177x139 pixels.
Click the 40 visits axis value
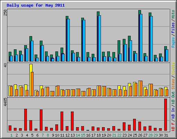point(5,65)
